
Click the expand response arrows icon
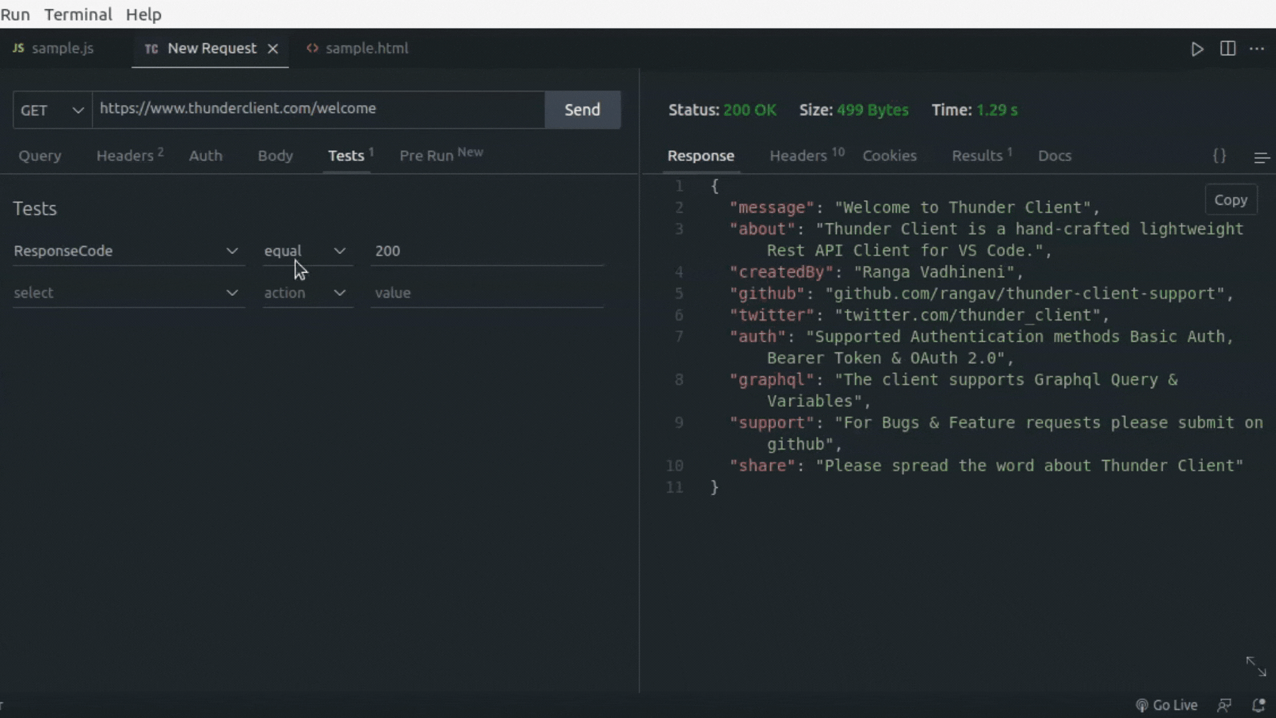(x=1256, y=666)
